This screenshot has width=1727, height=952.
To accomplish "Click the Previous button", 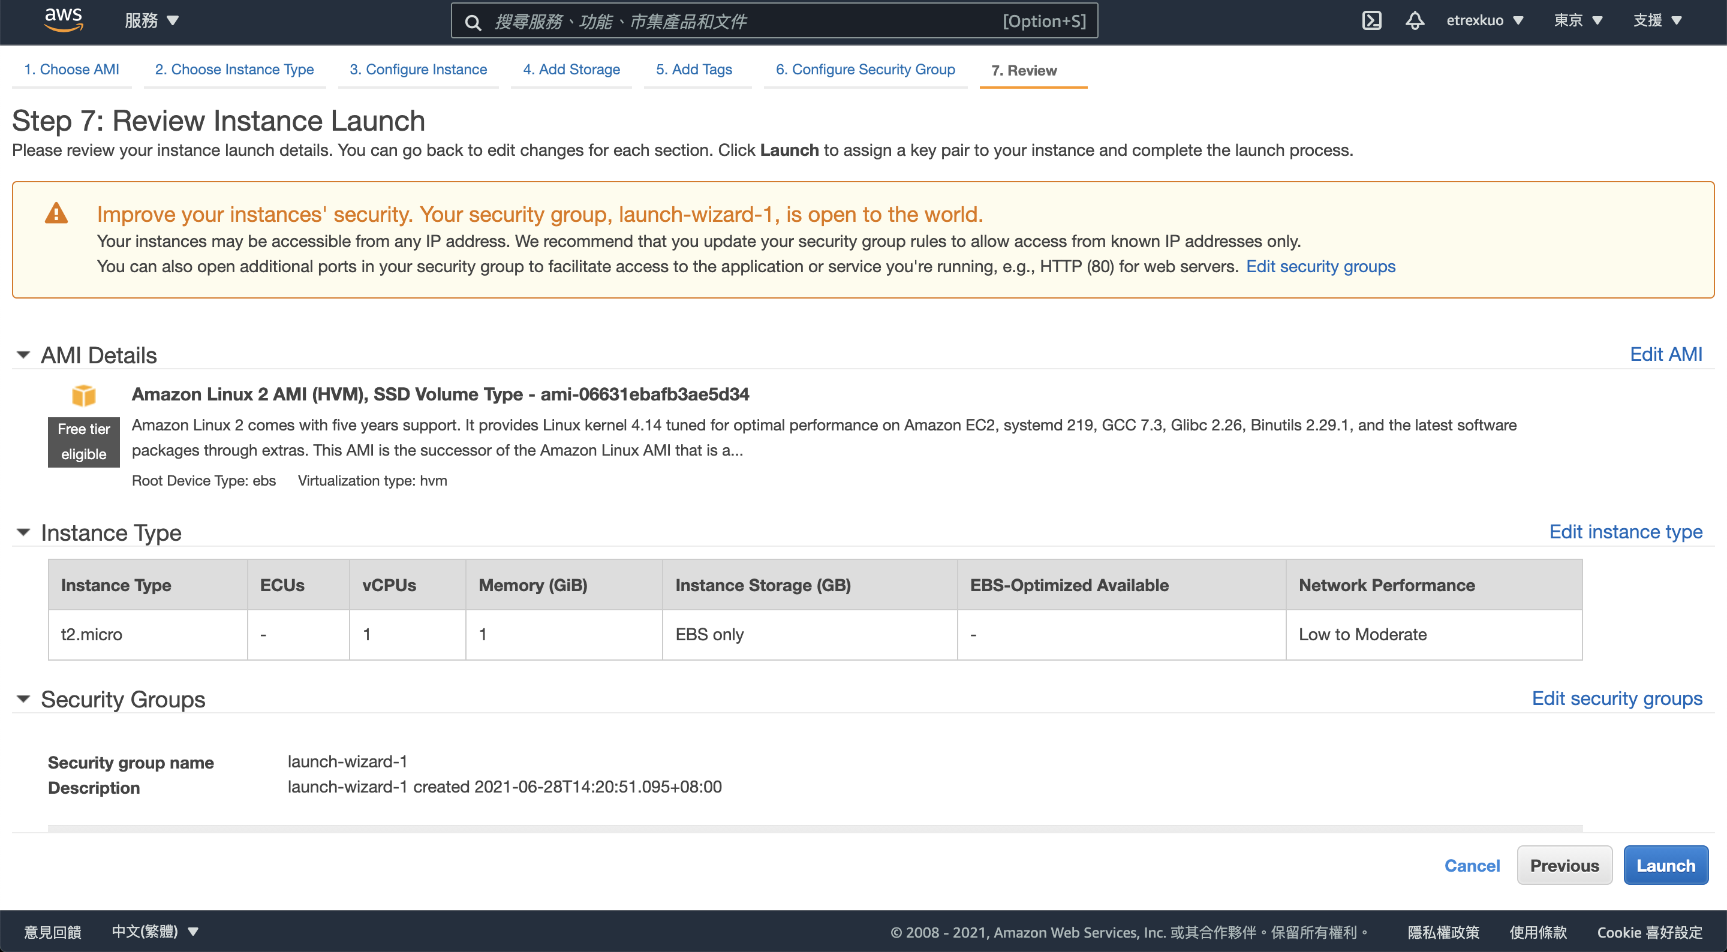I will click(x=1564, y=865).
